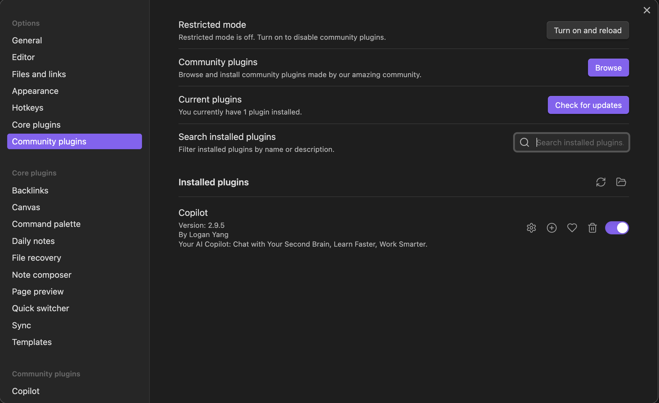The image size is (659, 403).
Task: Open plugins folder icon
Action: click(621, 182)
